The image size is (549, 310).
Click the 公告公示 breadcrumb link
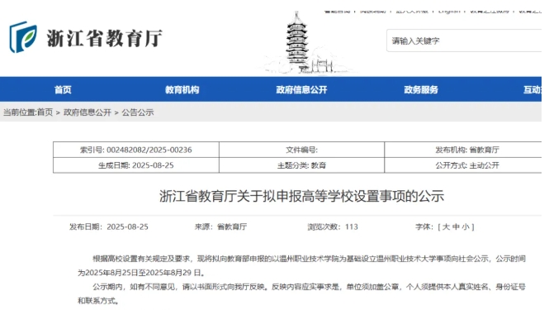138,112
